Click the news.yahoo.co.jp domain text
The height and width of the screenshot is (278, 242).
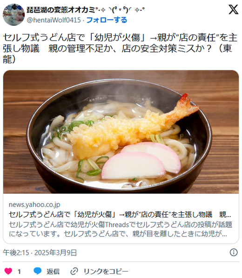pos(34,204)
